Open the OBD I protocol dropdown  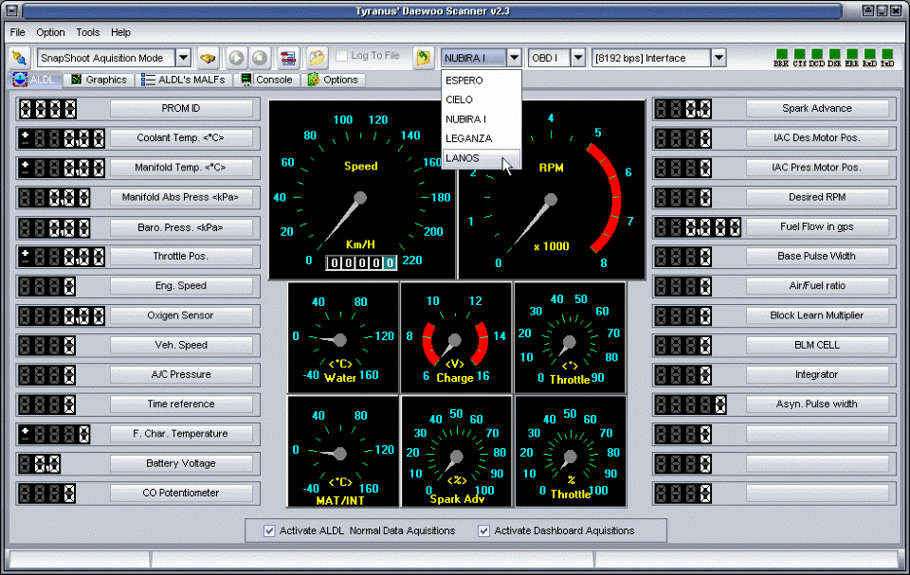click(x=577, y=58)
